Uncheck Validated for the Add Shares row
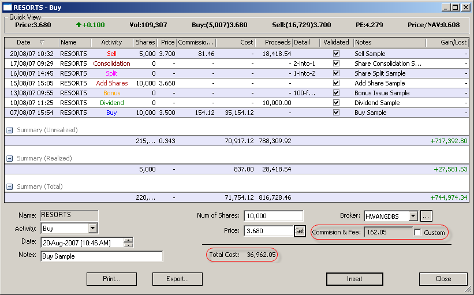 [x=336, y=83]
